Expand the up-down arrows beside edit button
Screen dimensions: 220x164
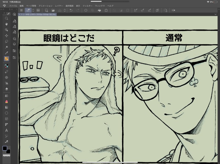(x=33, y=10)
